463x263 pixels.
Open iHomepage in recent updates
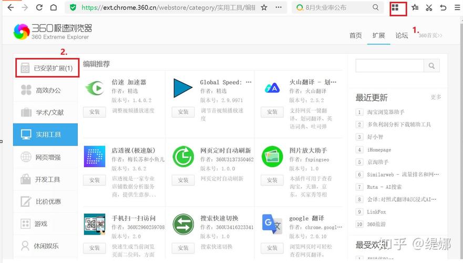coord(379,150)
